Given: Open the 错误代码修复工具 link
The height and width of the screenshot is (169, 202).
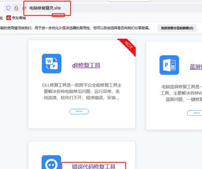Looking at the screenshot, I should pyautogui.click(x=94, y=167).
